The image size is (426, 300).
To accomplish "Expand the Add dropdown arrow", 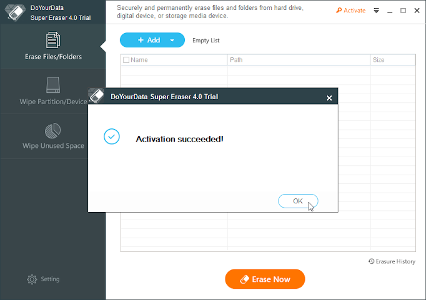I will click(172, 41).
